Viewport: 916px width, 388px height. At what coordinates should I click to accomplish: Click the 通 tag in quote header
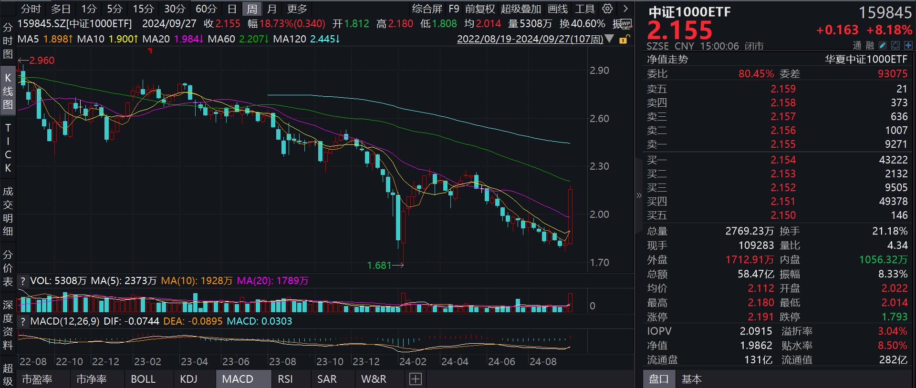[857, 45]
